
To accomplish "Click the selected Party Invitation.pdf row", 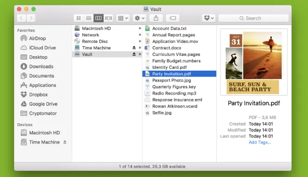I will click(x=179, y=73).
